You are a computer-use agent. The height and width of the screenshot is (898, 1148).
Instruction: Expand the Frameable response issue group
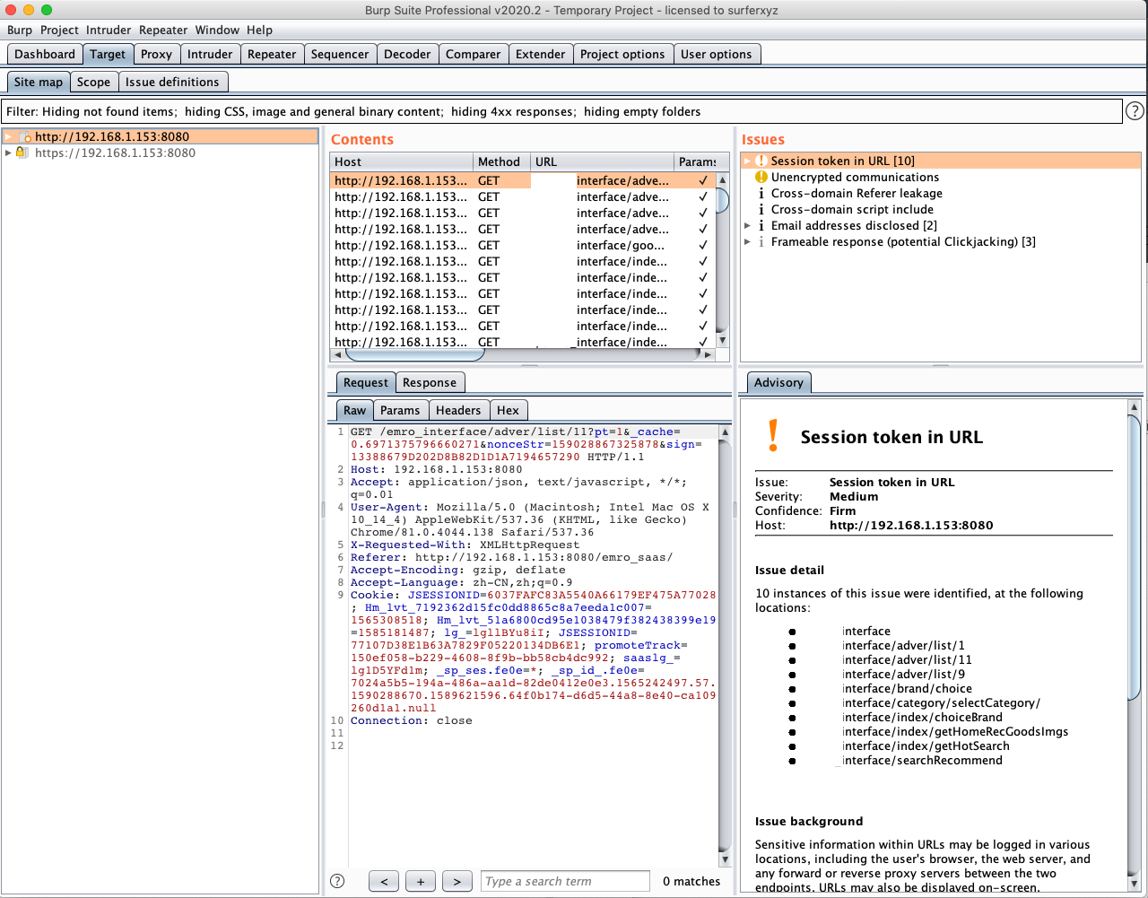(746, 241)
